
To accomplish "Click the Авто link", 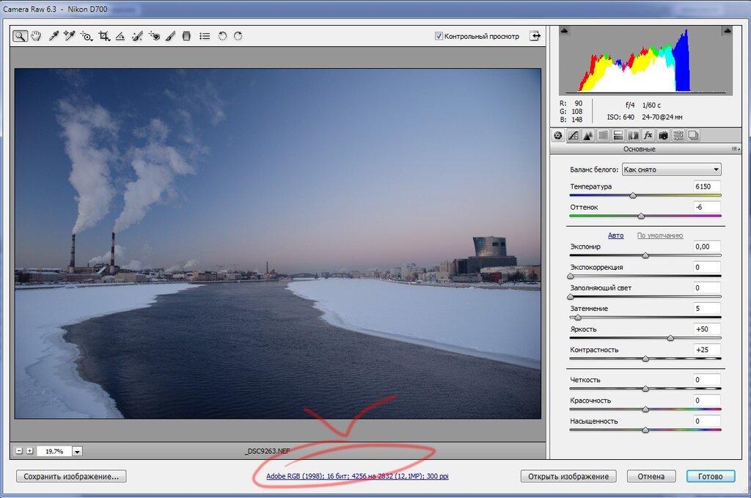I will [615, 235].
